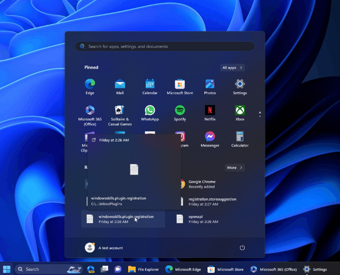
Task: Click the power button
Action: click(242, 248)
